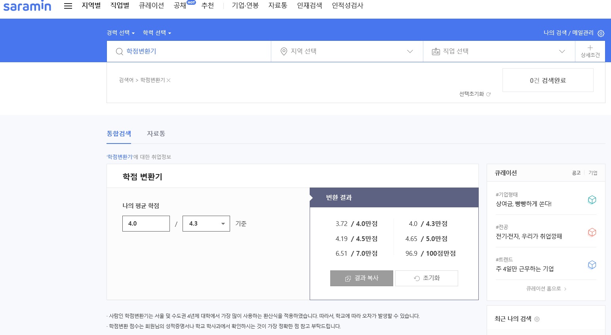The image size is (611, 335).
Task: Click the plus icon for 상세조건
Action: (590, 48)
